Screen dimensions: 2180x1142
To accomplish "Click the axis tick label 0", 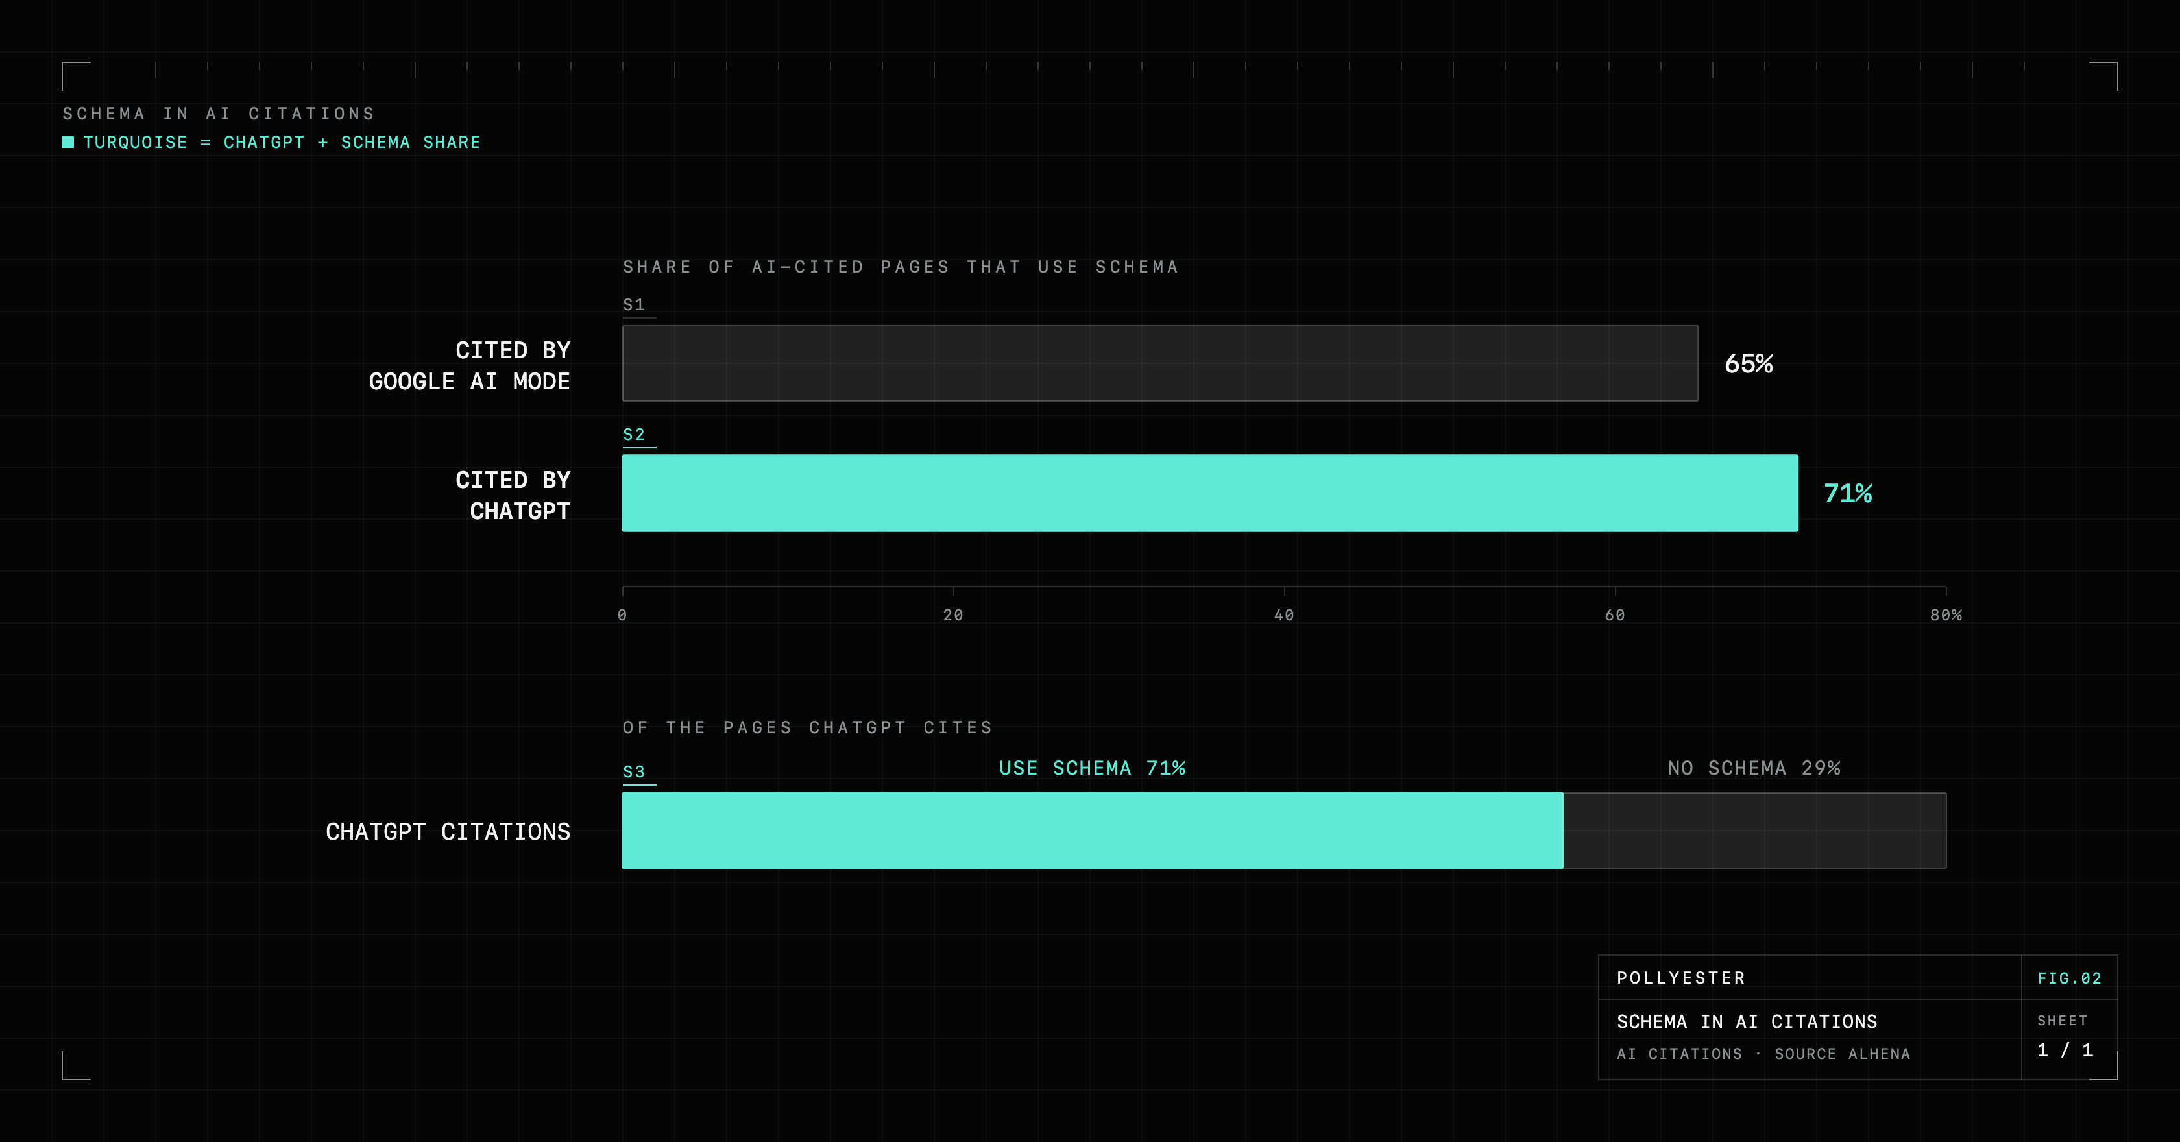I will [x=622, y=615].
